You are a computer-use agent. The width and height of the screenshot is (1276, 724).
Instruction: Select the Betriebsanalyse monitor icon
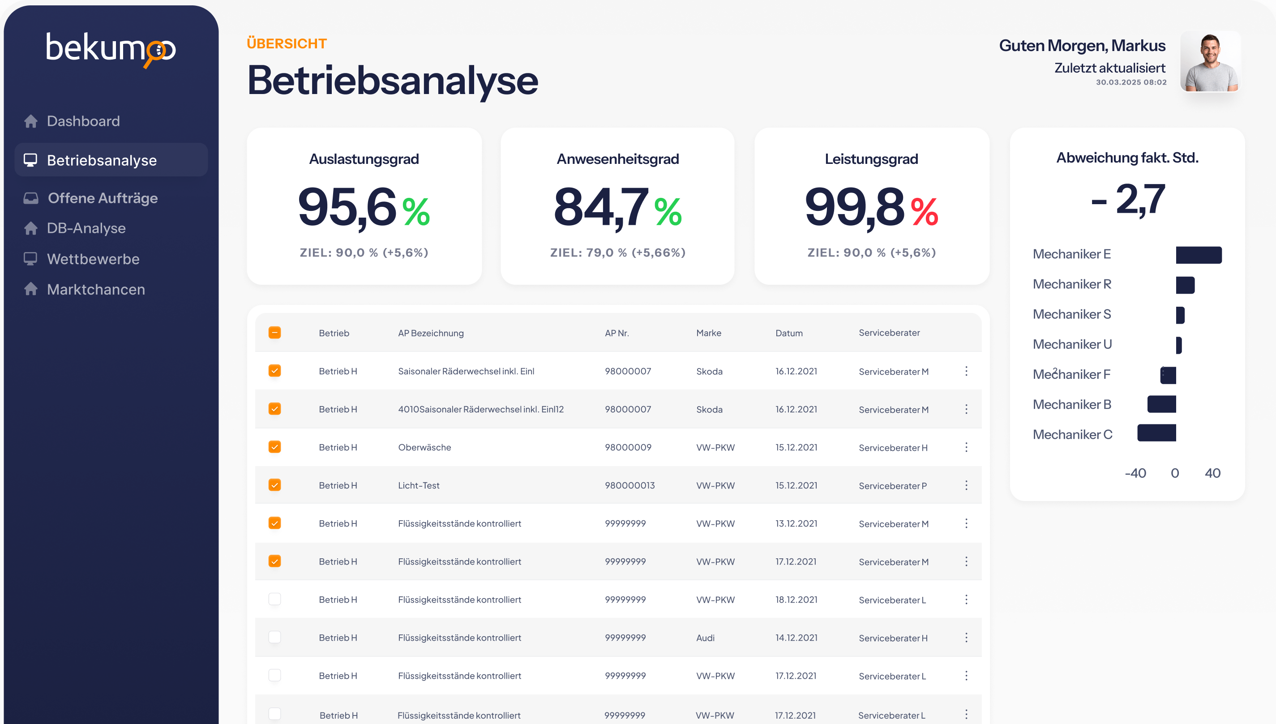click(x=31, y=159)
